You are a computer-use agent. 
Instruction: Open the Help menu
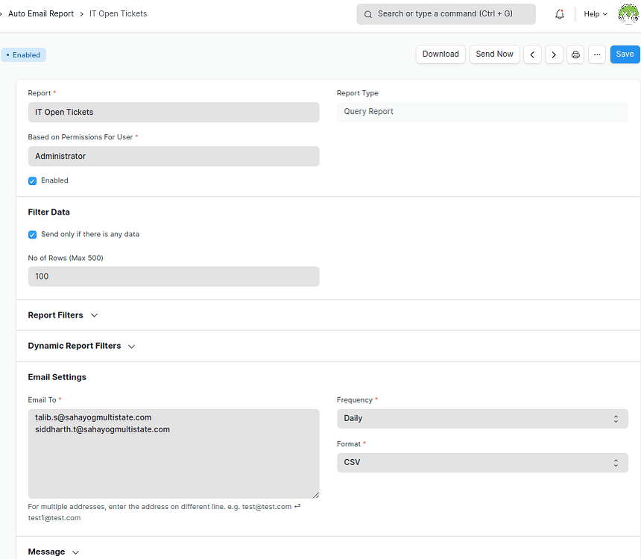(x=594, y=13)
